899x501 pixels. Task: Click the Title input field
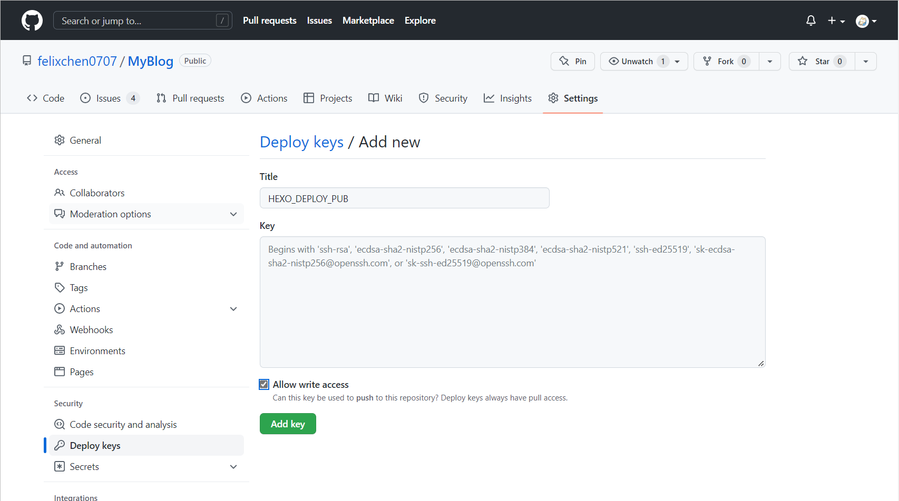(x=405, y=198)
